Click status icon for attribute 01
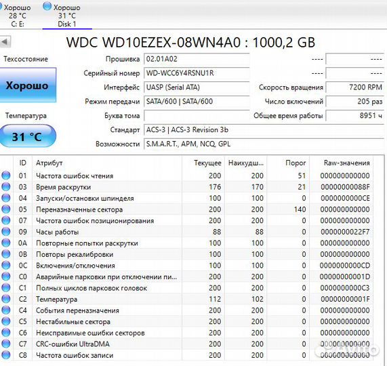The height and width of the screenshot is (366, 387). (6, 176)
